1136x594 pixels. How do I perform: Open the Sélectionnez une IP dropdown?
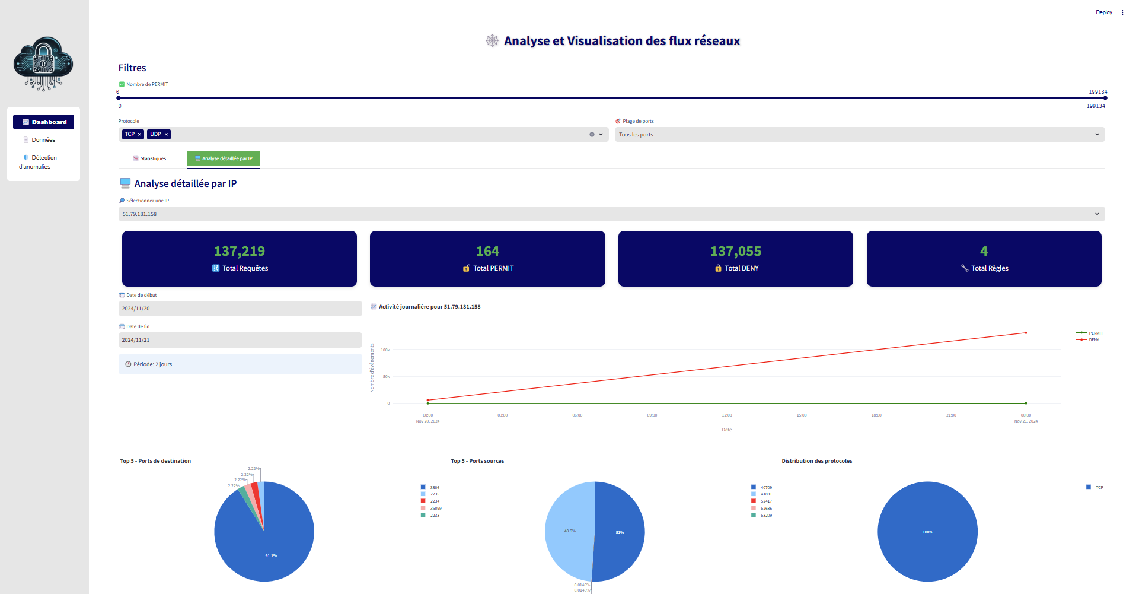pyautogui.click(x=1096, y=214)
